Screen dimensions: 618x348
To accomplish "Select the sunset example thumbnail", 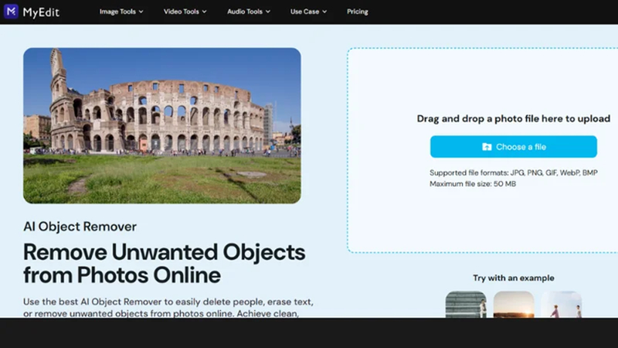I will [x=514, y=305].
